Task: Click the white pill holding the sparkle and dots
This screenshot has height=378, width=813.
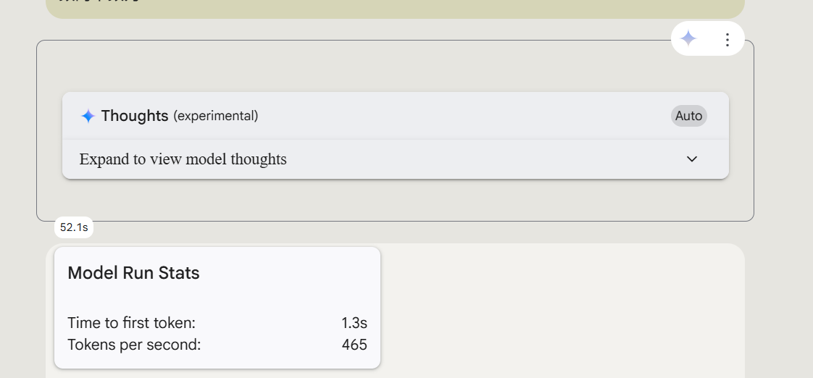Action: [x=708, y=39]
